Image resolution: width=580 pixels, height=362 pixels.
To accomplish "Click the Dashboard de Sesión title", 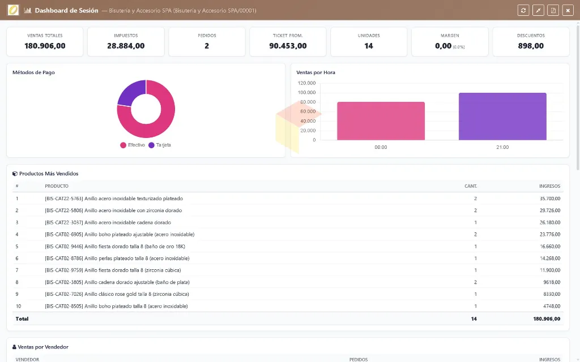I will tap(67, 10).
